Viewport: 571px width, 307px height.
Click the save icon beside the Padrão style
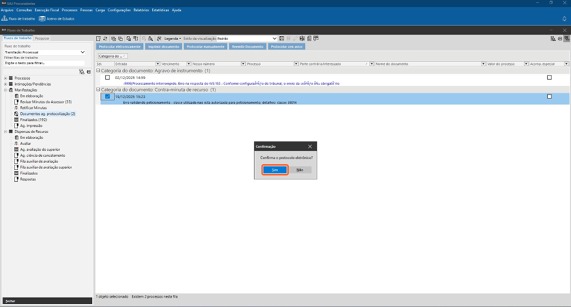[282, 39]
